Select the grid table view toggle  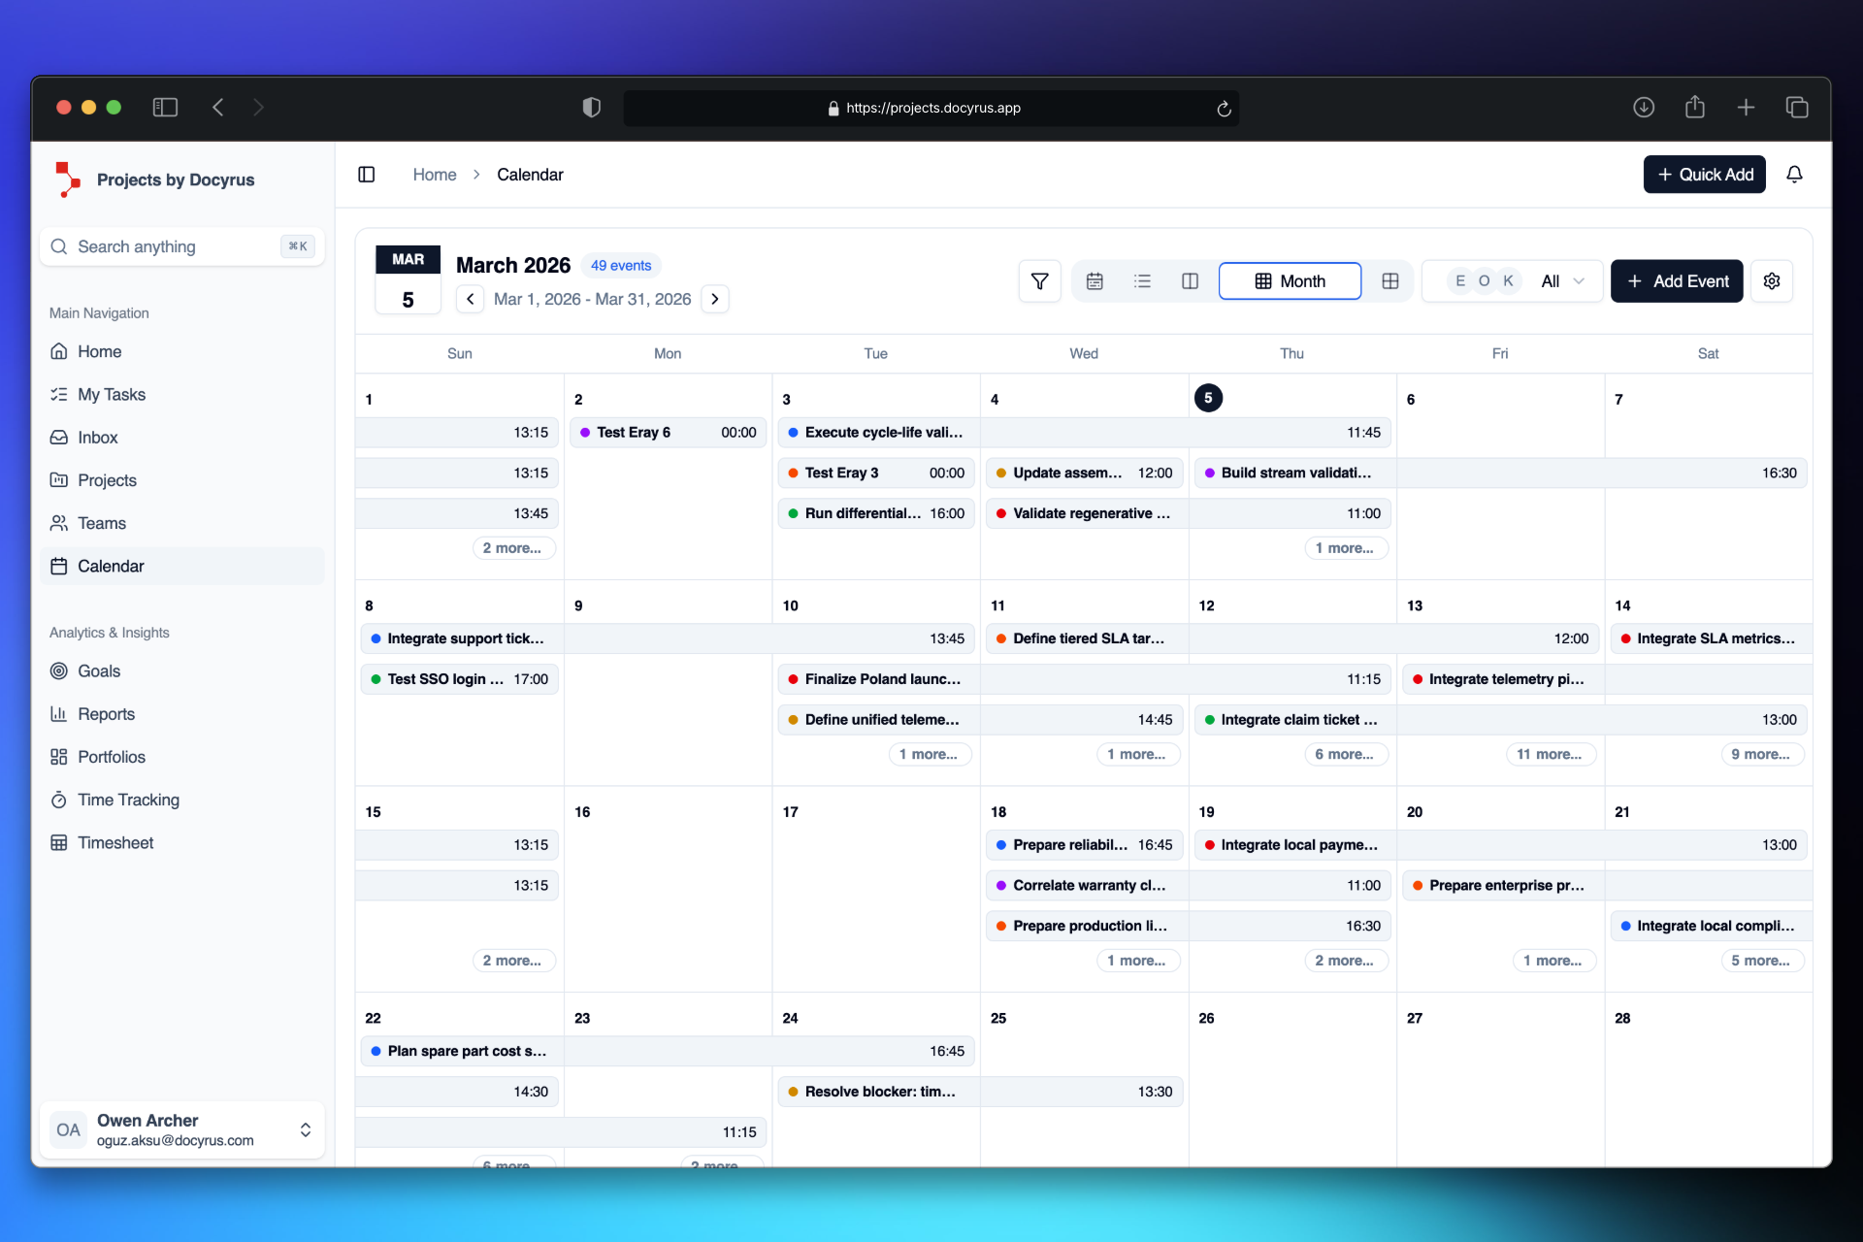click(1389, 280)
